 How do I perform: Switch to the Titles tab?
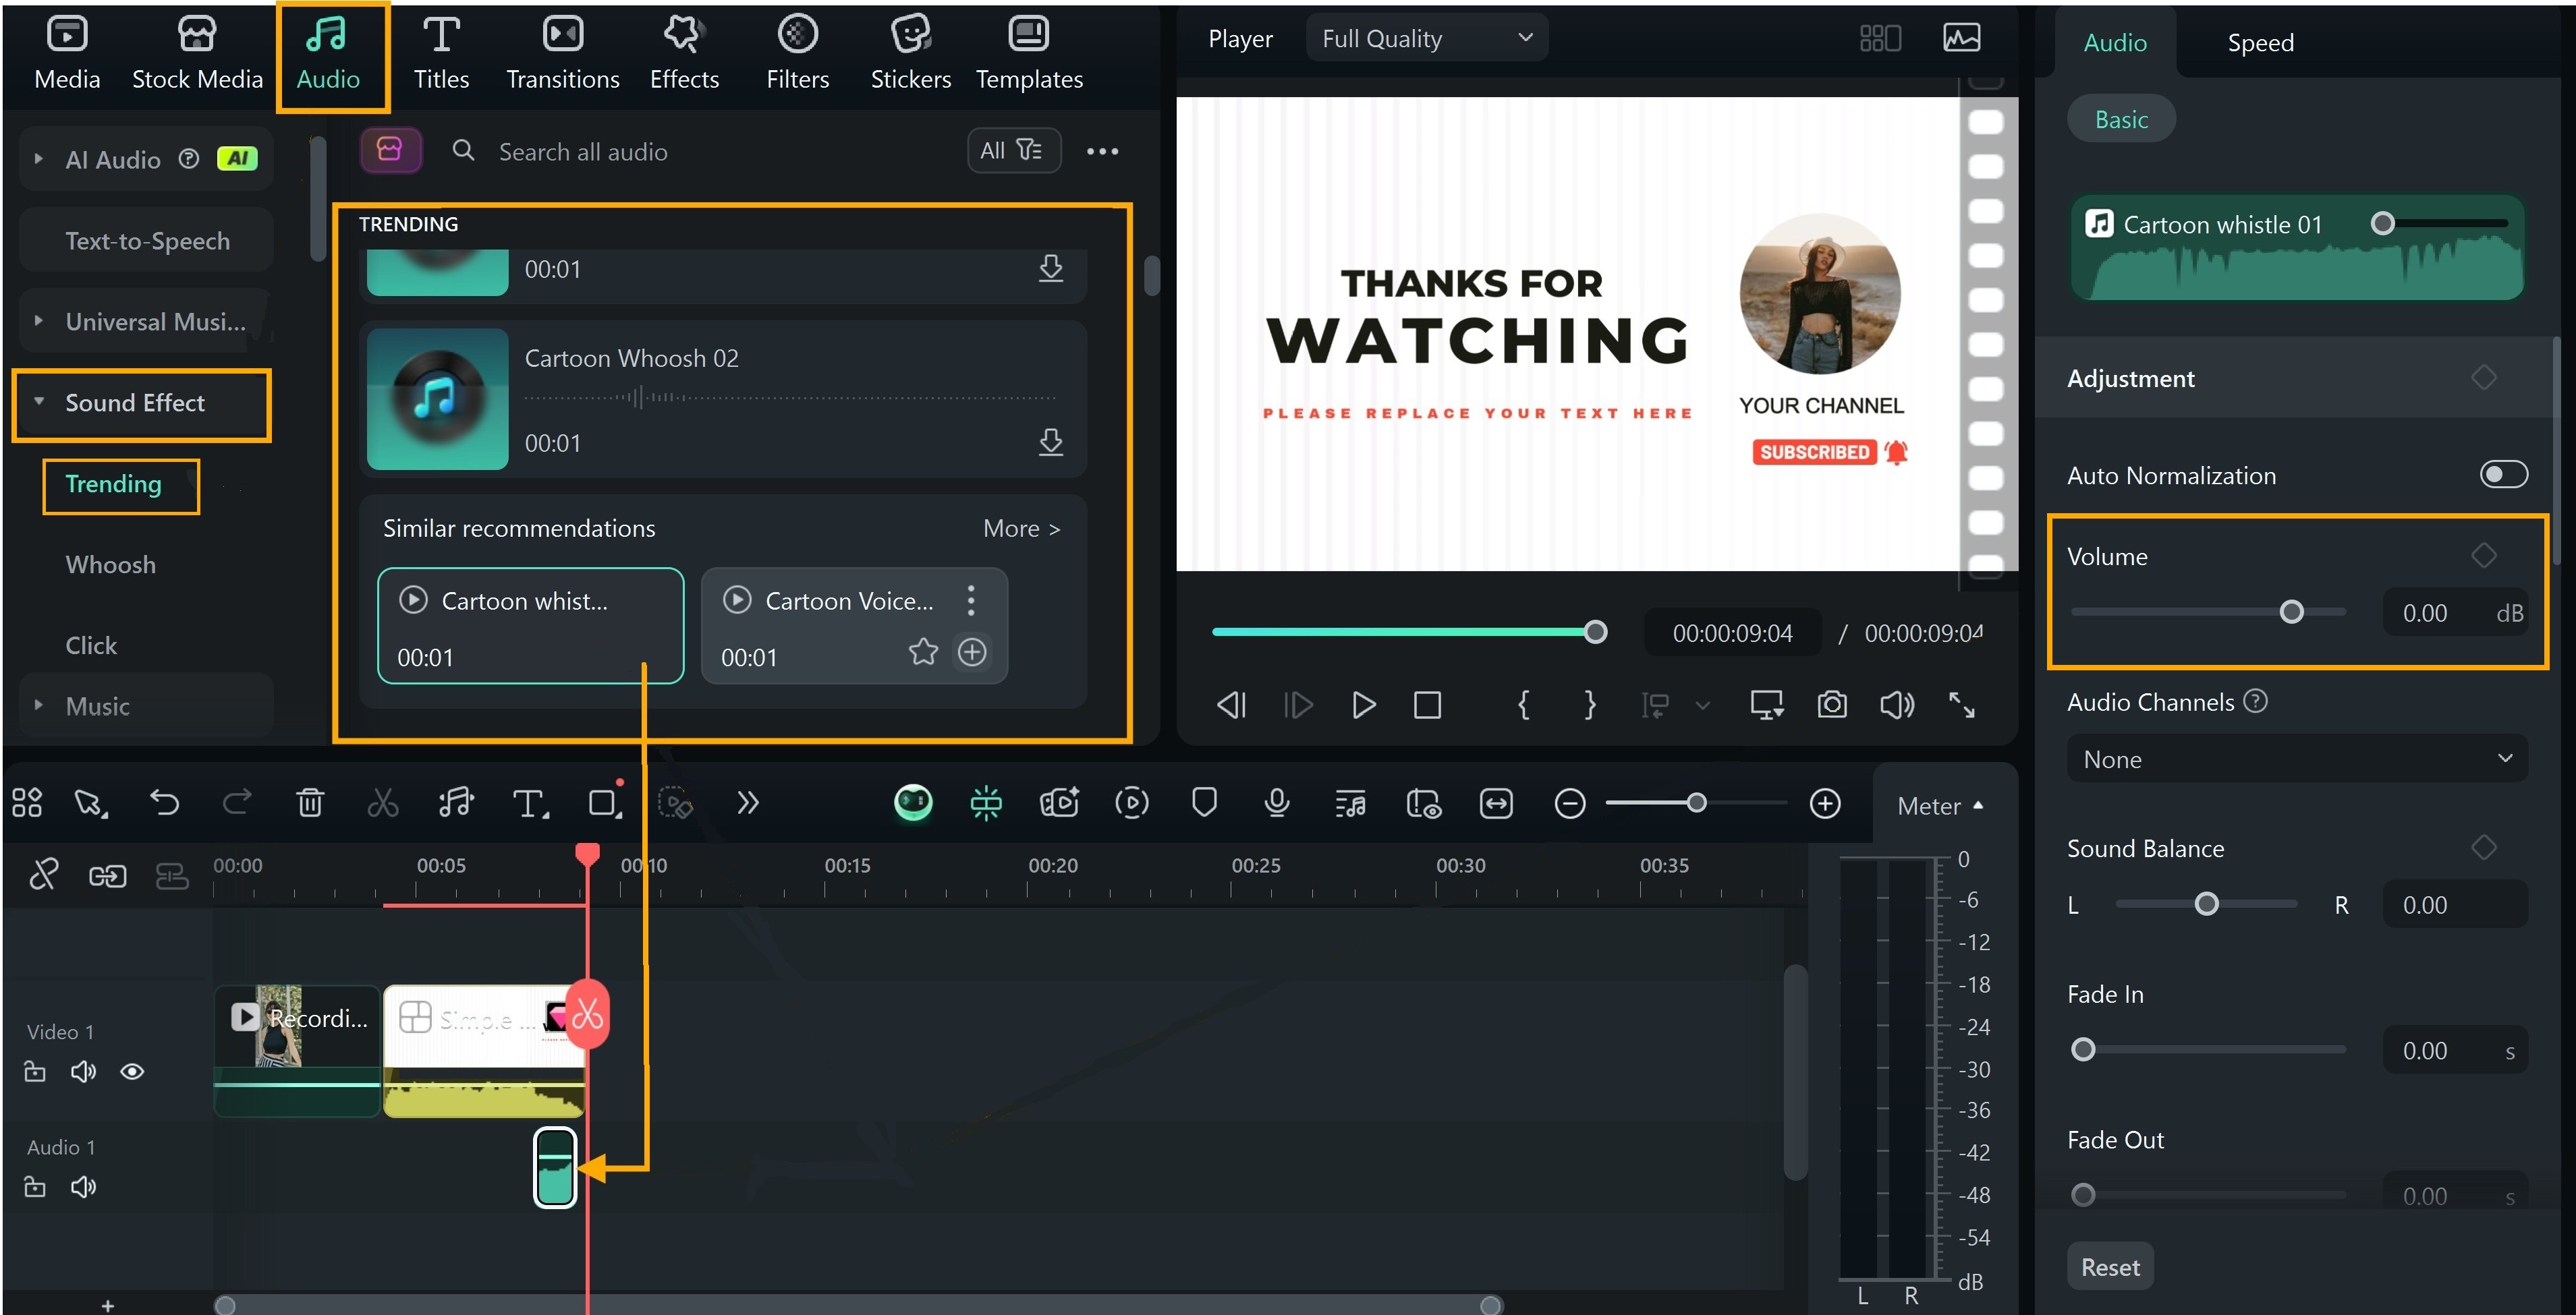pos(441,54)
